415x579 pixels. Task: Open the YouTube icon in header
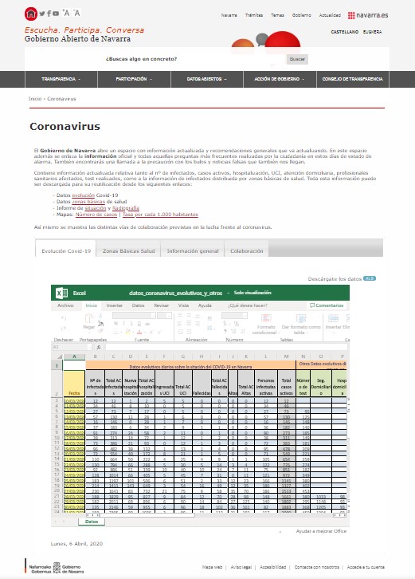click(x=56, y=14)
